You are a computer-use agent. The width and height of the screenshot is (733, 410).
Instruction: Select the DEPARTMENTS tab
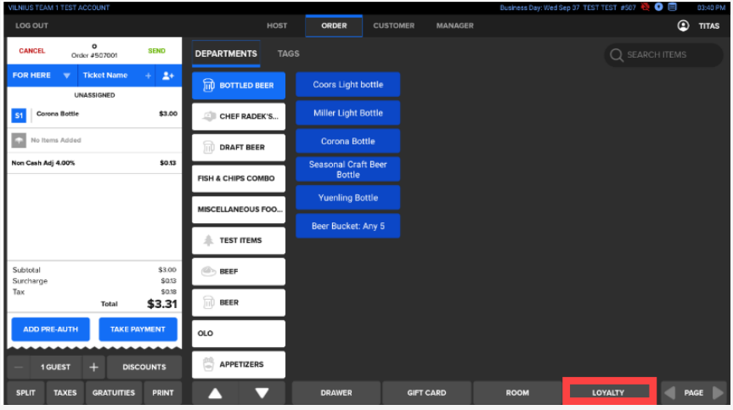[x=226, y=53]
